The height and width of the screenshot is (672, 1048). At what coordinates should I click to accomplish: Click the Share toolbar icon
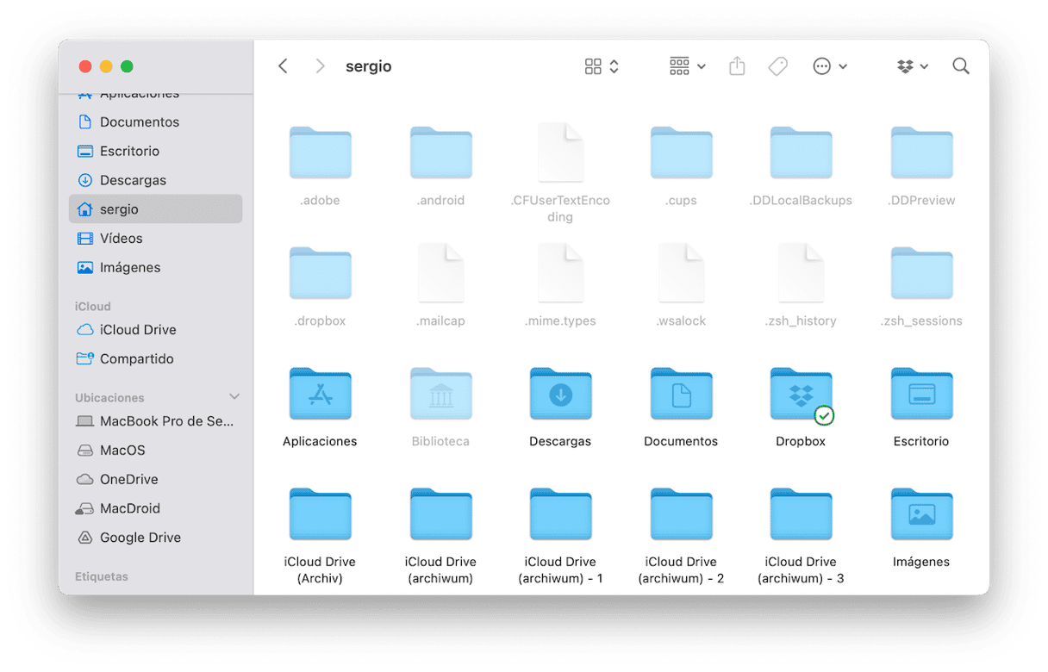[737, 66]
